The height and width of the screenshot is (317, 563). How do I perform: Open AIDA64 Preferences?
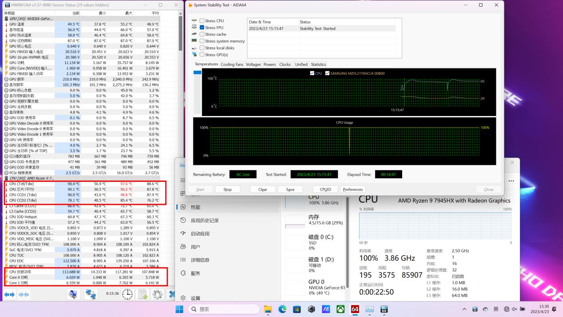[352, 189]
